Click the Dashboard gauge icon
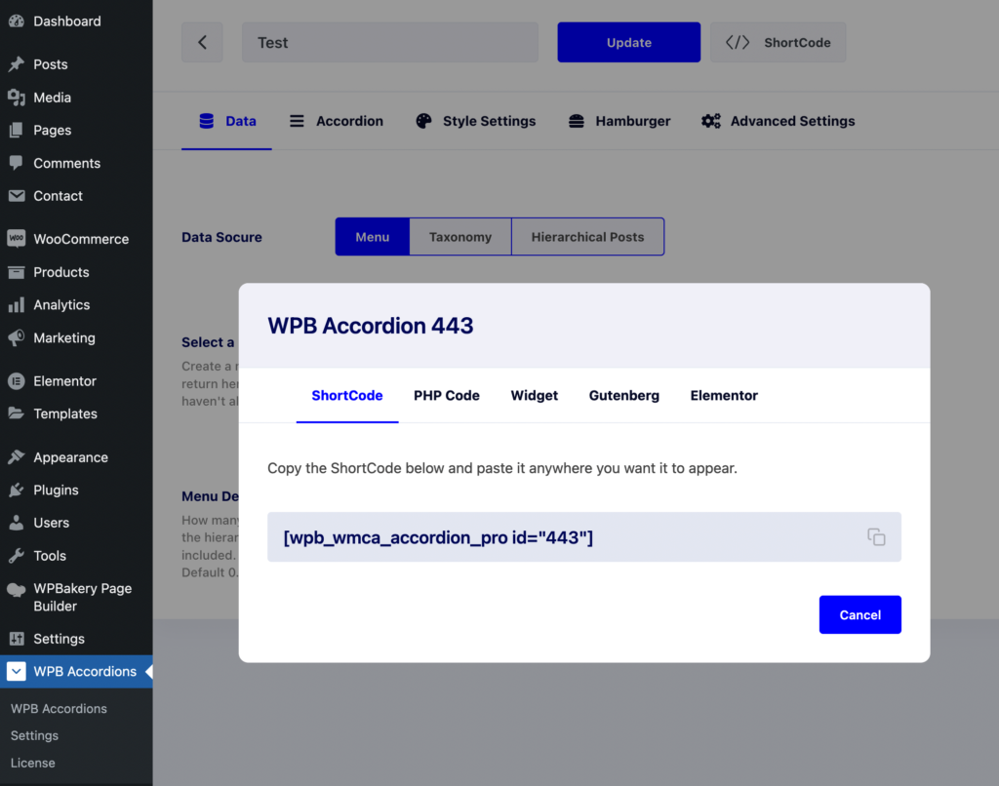Viewport: 999px width, 786px height. tap(17, 21)
